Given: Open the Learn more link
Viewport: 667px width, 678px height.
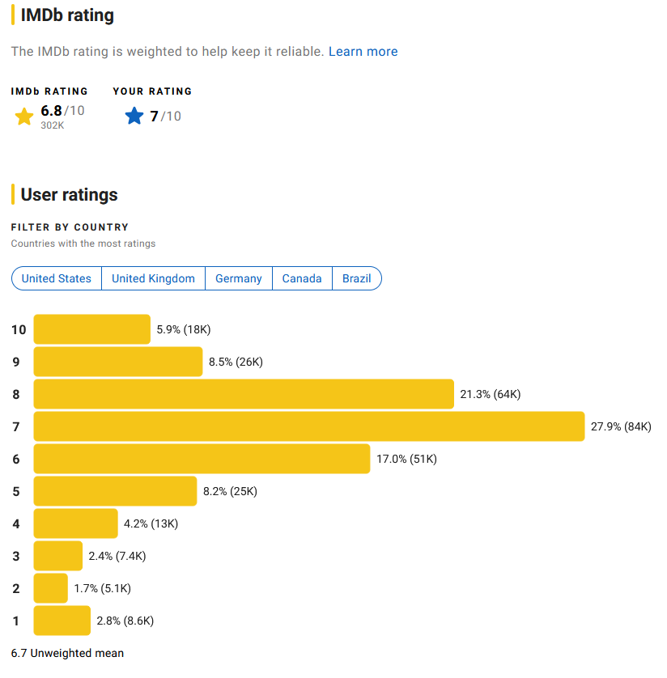Looking at the screenshot, I should click(x=363, y=52).
